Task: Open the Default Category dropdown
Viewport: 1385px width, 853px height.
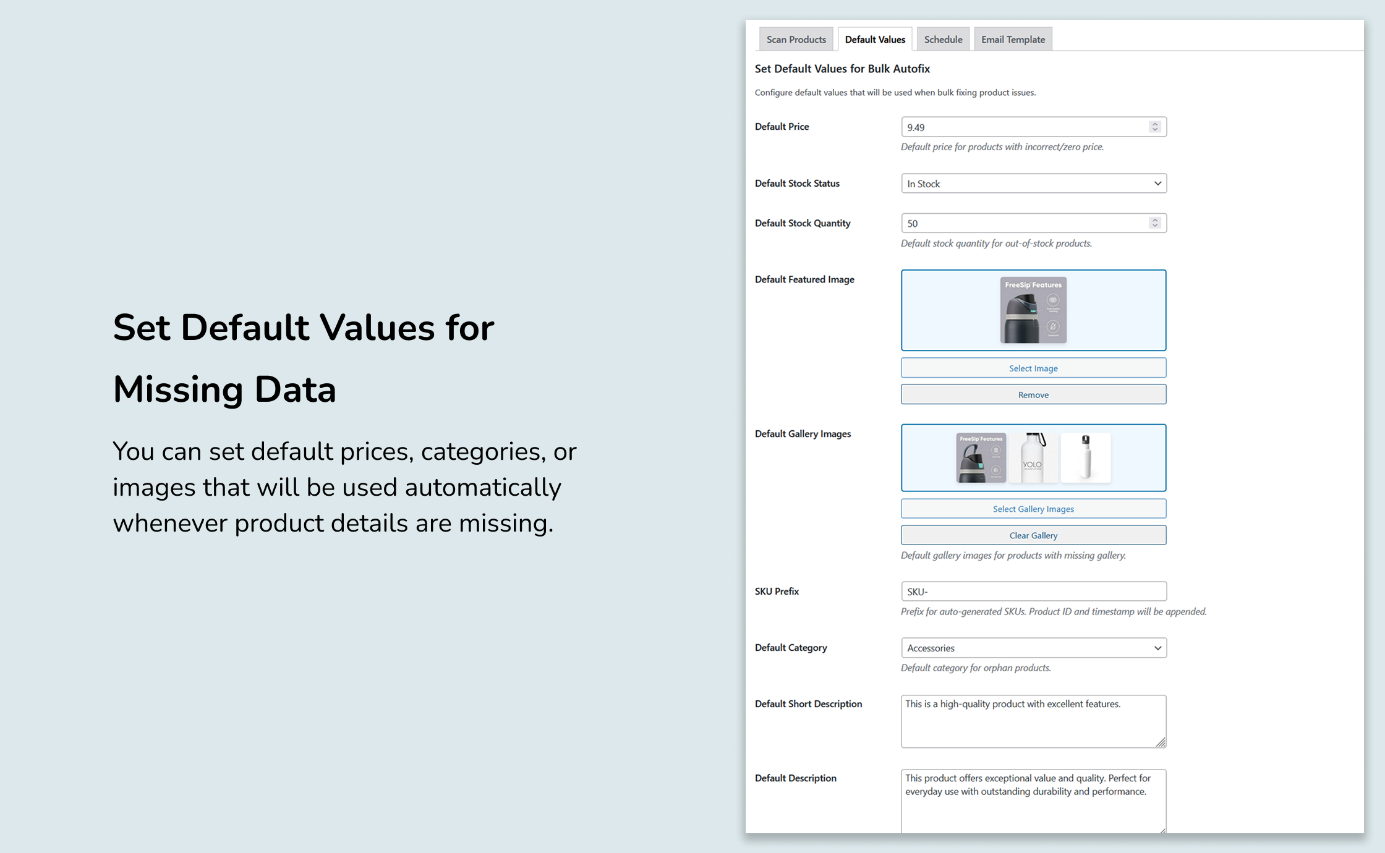Action: (x=1033, y=648)
